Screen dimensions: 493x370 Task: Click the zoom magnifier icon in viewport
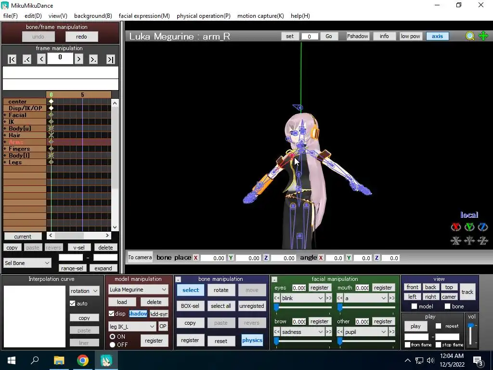[470, 36]
